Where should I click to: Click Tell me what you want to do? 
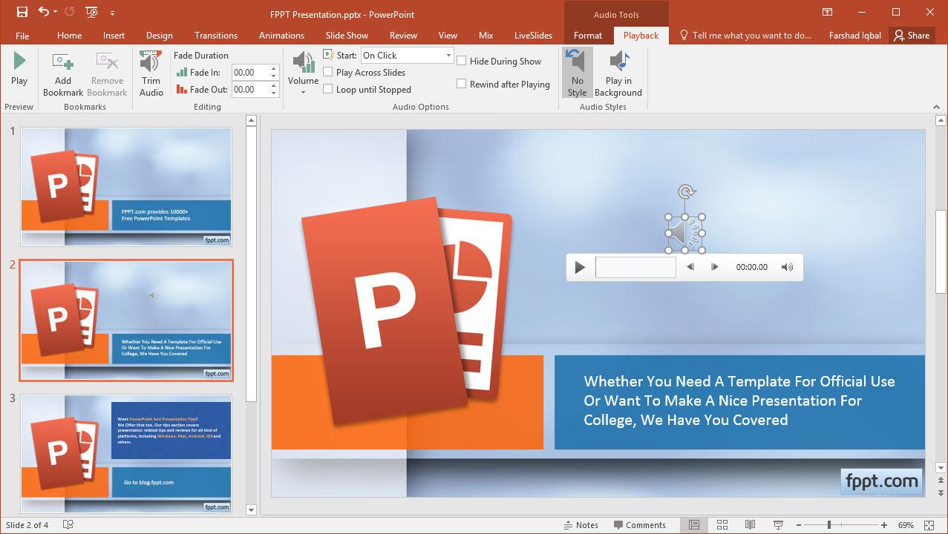[x=745, y=36]
